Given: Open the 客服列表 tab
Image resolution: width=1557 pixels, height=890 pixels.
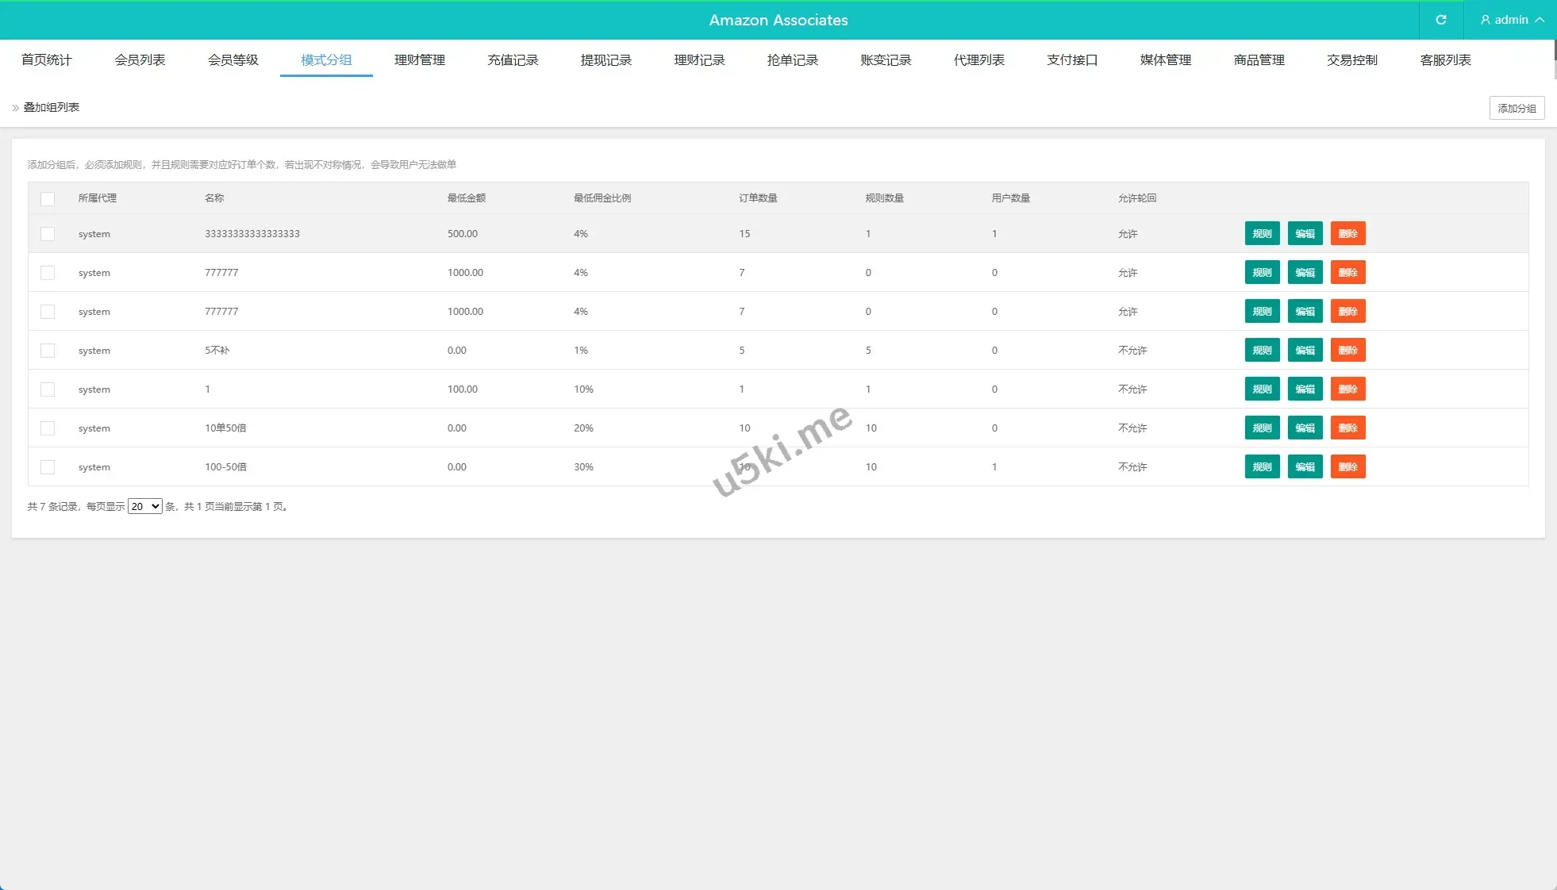Looking at the screenshot, I should [1445, 60].
